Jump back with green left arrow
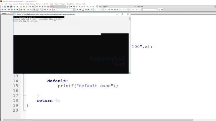This screenshot has width=216, height=121. point(2,10)
